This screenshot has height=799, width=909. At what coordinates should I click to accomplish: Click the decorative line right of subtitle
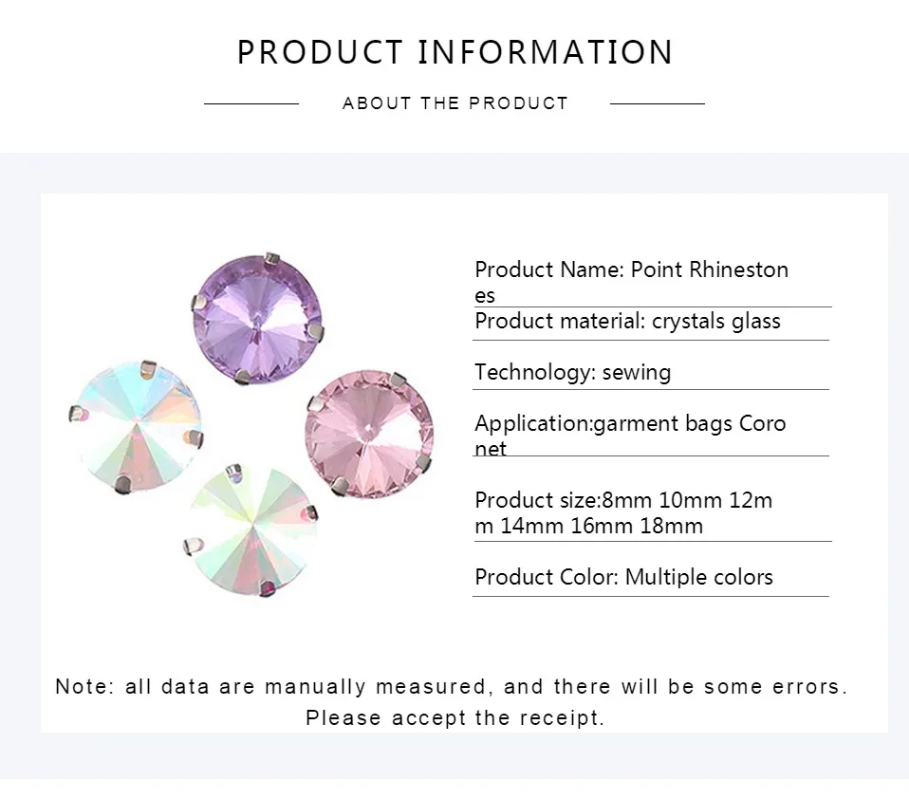(x=658, y=103)
